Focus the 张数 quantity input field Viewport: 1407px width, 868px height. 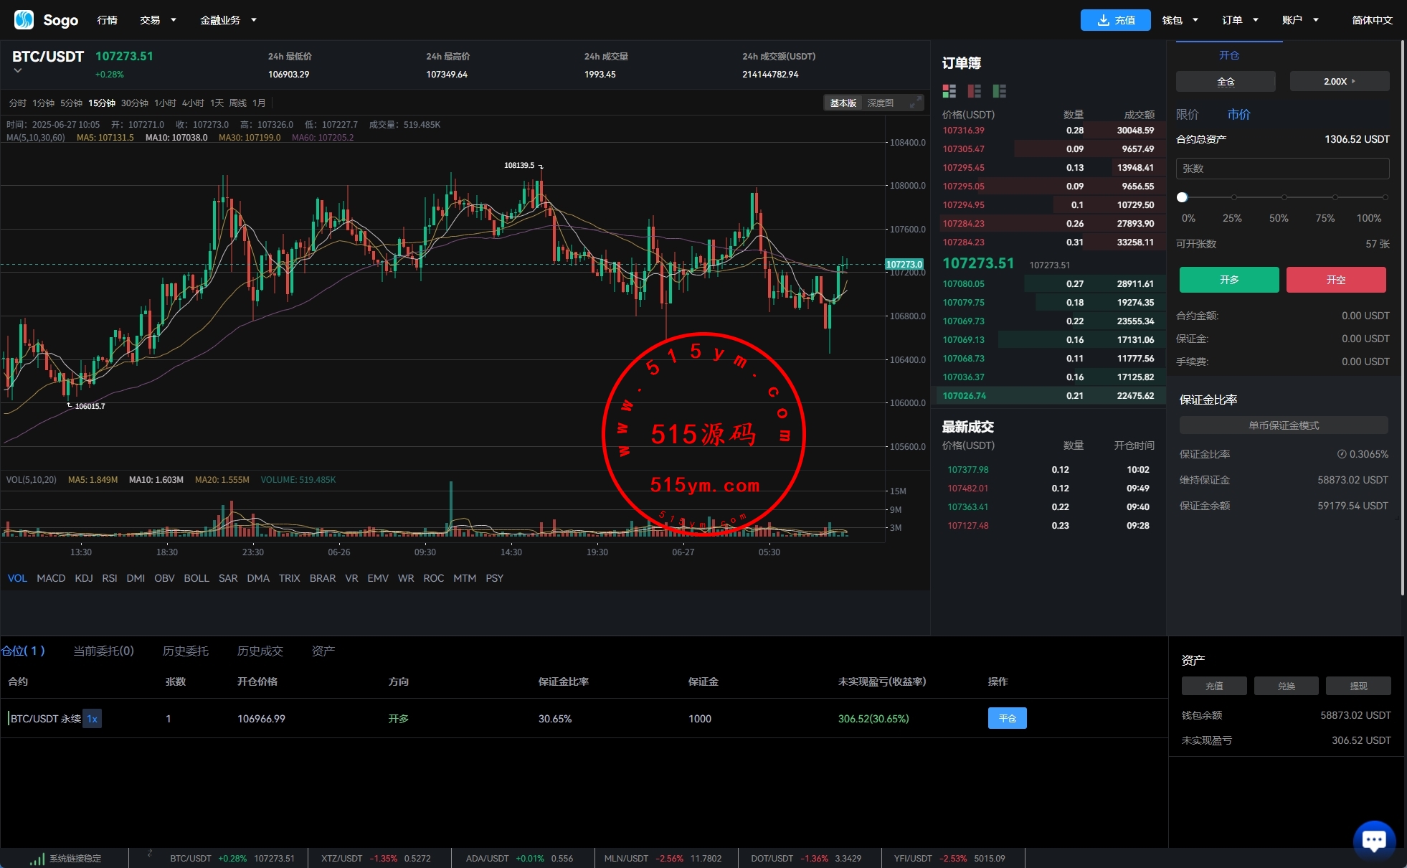[x=1282, y=169]
